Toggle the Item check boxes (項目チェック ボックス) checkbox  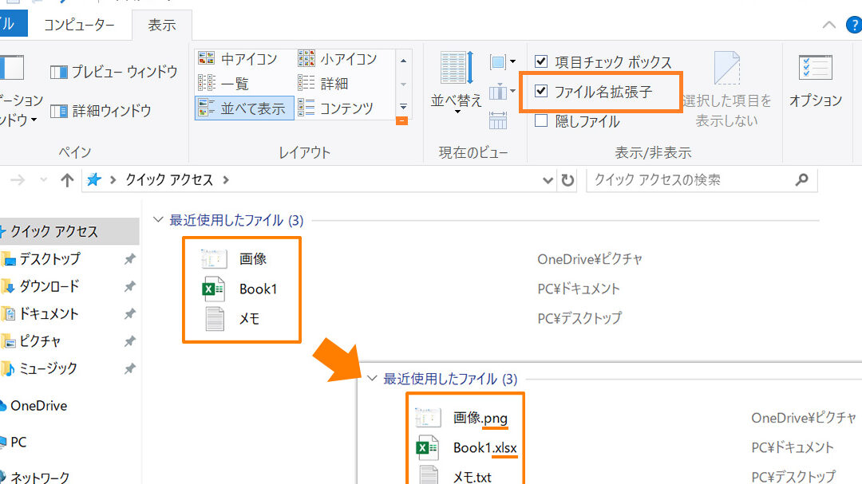point(541,61)
